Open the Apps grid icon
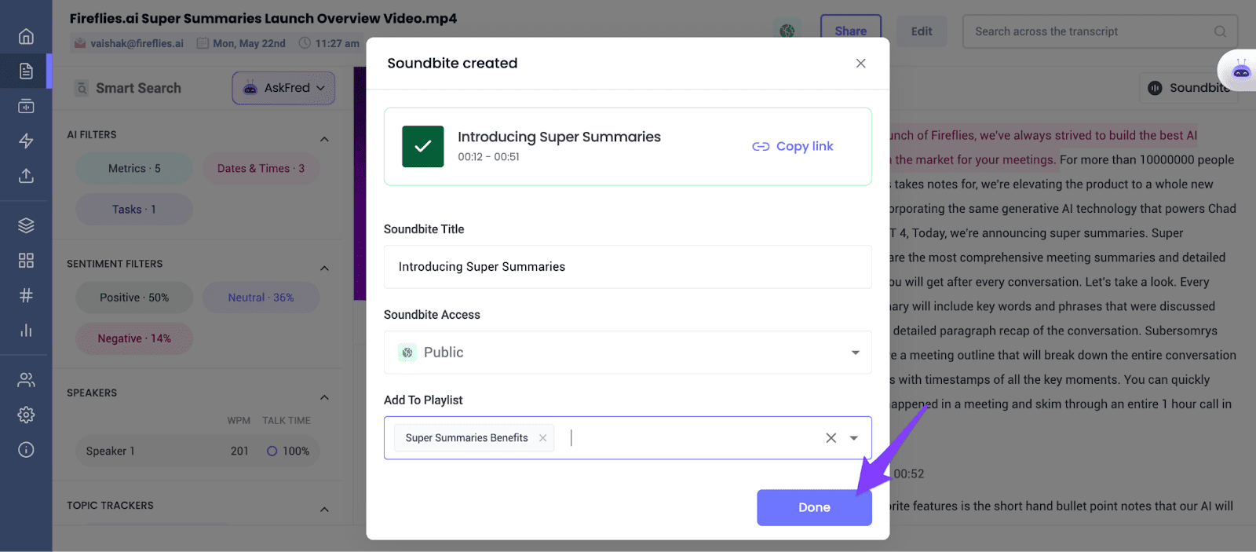Image resolution: width=1256 pixels, height=552 pixels. pos(25,260)
